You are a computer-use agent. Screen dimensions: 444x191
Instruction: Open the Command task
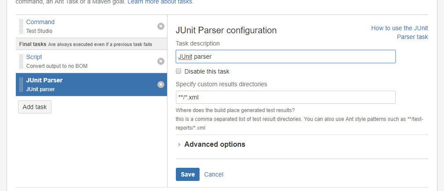[x=40, y=22]
